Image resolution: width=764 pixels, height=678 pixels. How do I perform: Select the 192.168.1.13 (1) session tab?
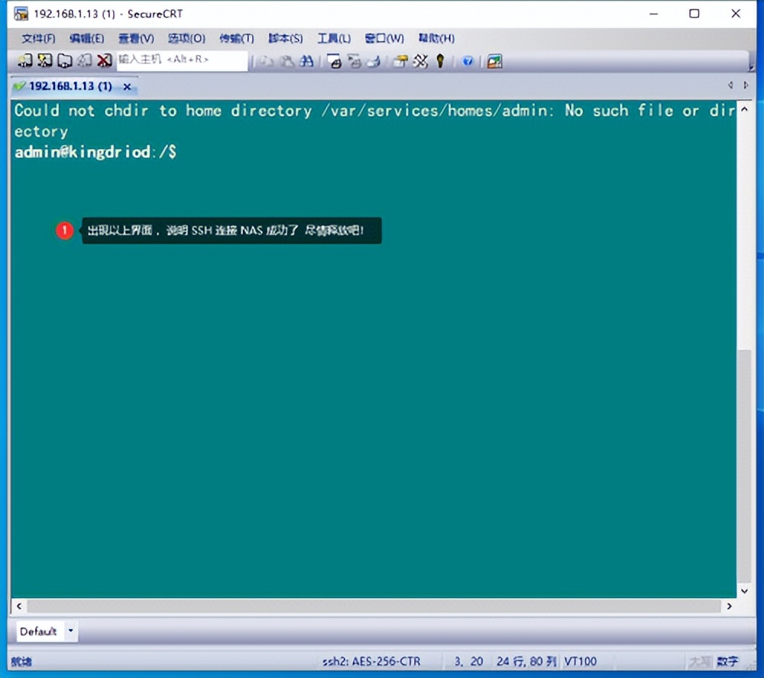(70, 86)
